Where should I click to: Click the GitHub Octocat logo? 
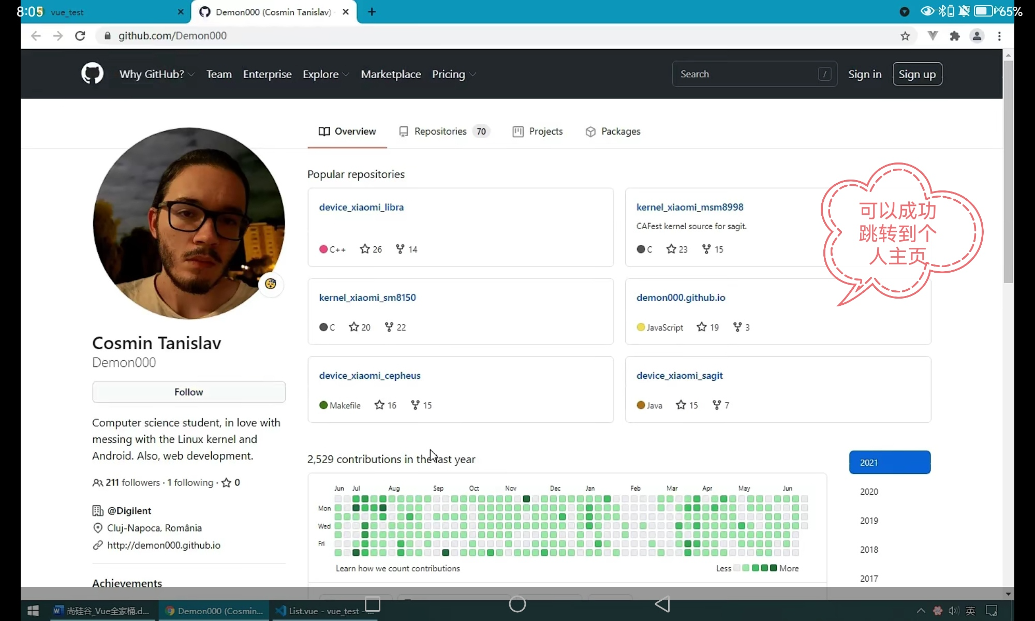tap(92, 73)
